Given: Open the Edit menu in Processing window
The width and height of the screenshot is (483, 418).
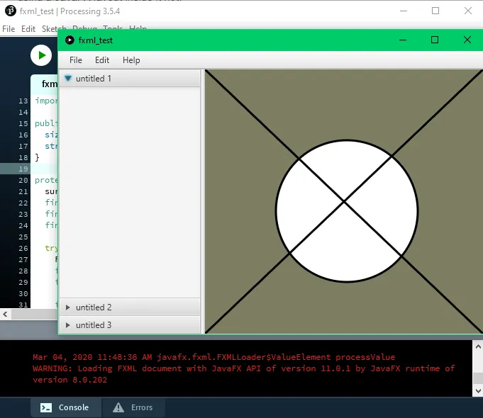Looking at the screenshot, I should click(x=28, y=29).
